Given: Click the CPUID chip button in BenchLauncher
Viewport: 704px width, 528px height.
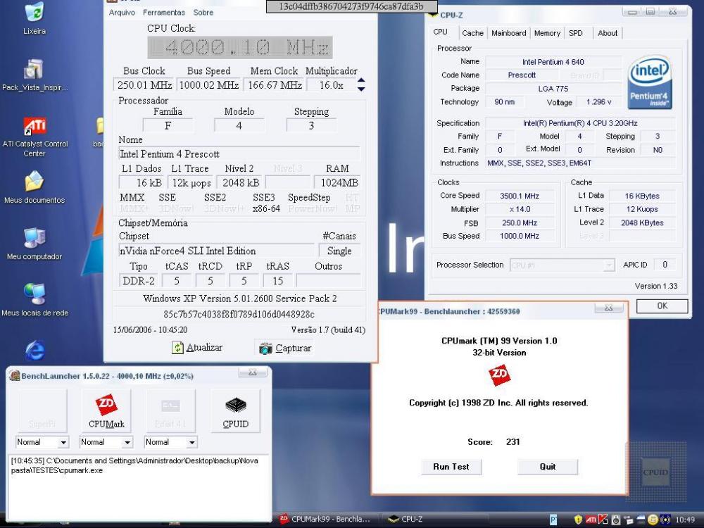Looking at the screenshot, I should (234, 410).
